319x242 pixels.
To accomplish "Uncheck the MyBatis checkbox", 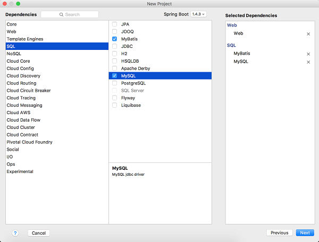I will tap(115, 39).
